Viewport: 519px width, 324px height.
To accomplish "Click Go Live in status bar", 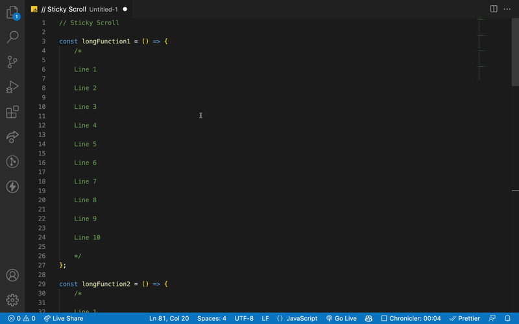I will point(342,318).
